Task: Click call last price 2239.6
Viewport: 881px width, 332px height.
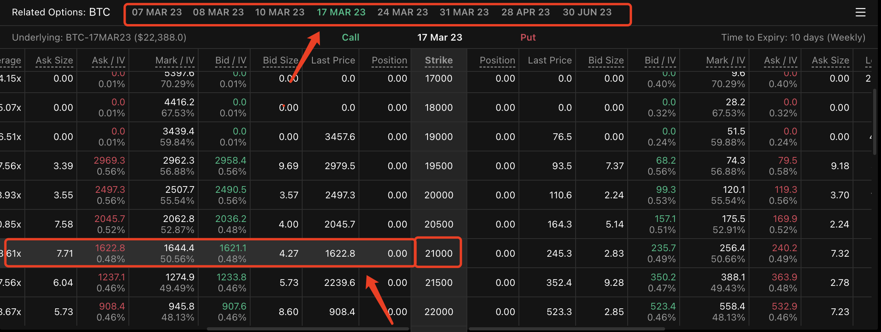Action: coord(340,283)
